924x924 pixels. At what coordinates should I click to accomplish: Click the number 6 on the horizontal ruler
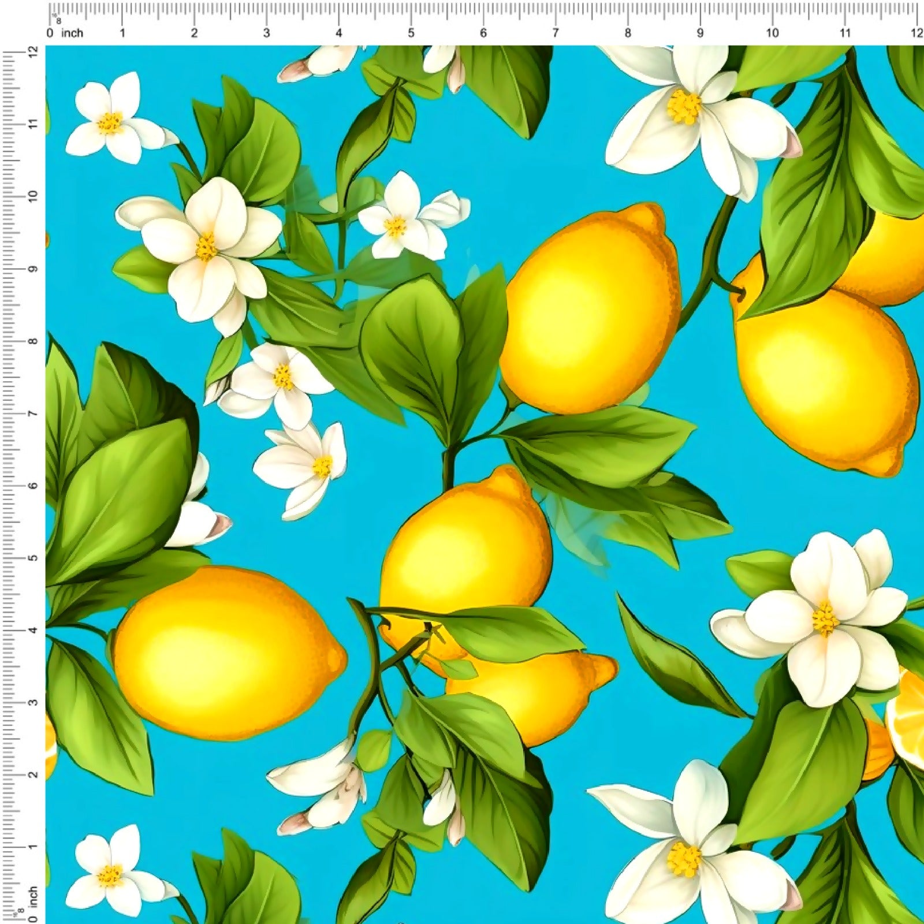483,33
